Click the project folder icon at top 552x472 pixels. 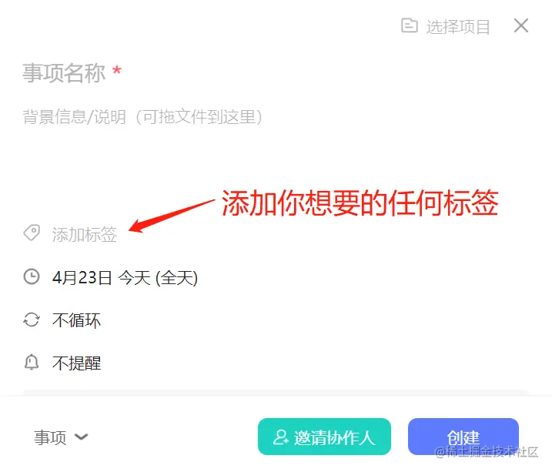point(410,25)
